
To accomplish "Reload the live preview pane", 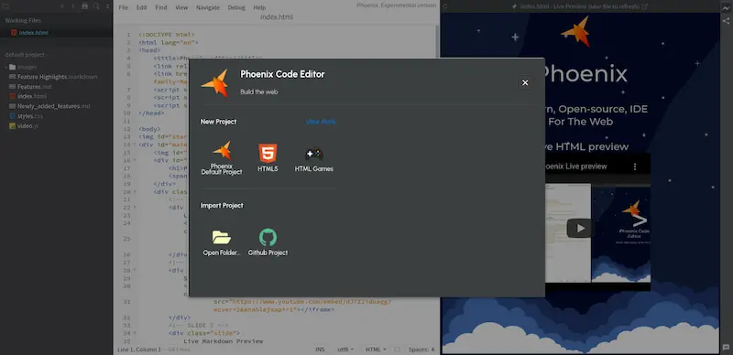I will tap(444, 6).
